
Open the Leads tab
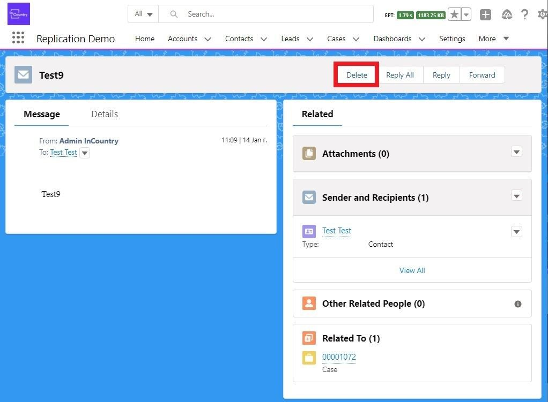coord(290,39)
